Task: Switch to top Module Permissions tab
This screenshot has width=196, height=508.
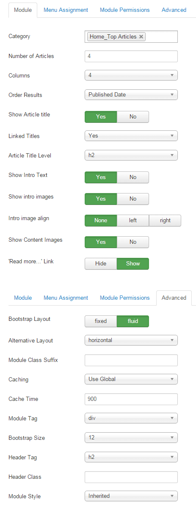Action: (x=124, y=10)
